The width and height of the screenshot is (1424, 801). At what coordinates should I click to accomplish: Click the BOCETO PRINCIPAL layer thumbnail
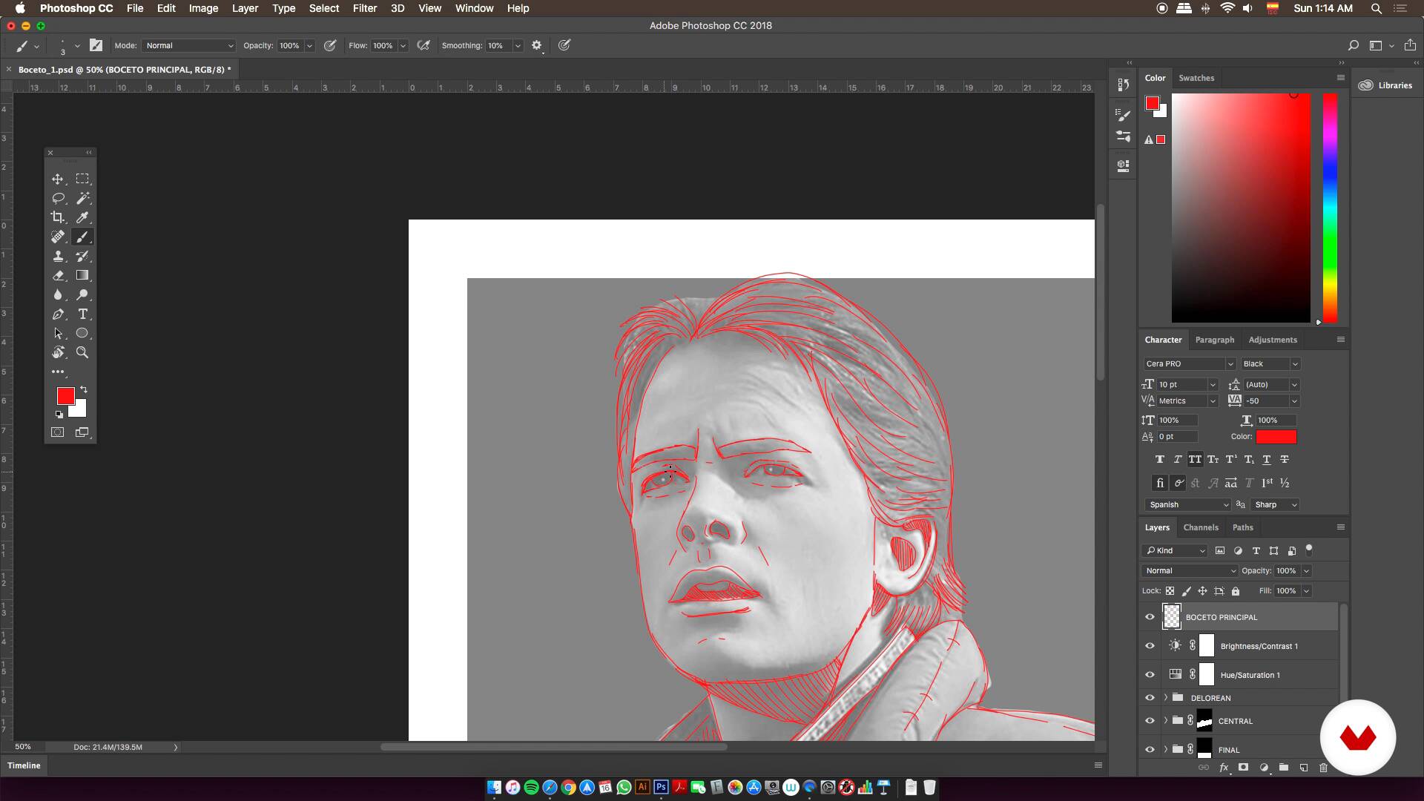(x=1172, y=617)
